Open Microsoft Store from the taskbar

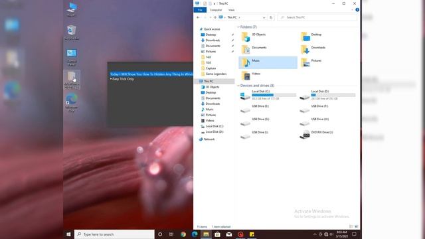tap(217, 234)
